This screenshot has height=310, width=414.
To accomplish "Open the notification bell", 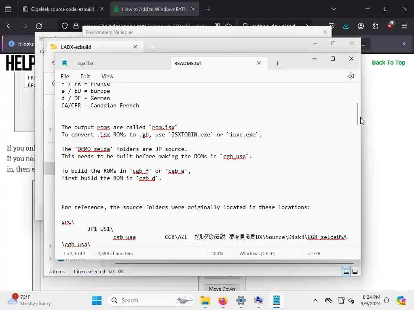I will [387, 300].
